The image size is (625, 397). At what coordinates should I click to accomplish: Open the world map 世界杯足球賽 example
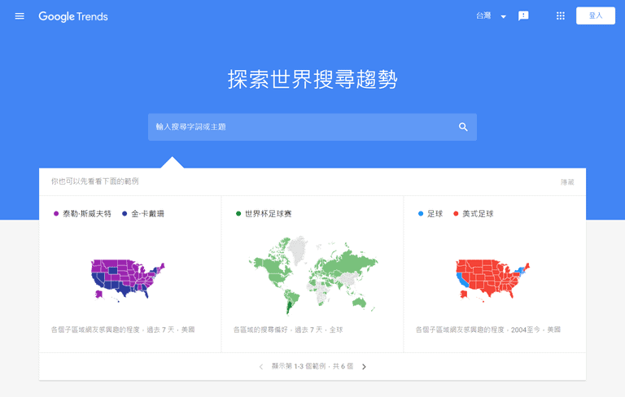point(312,277)
